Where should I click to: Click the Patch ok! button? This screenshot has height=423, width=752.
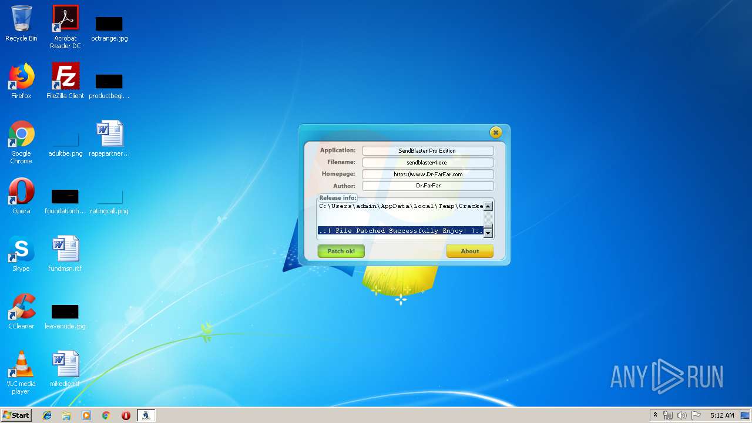click(x=341, y=251)
